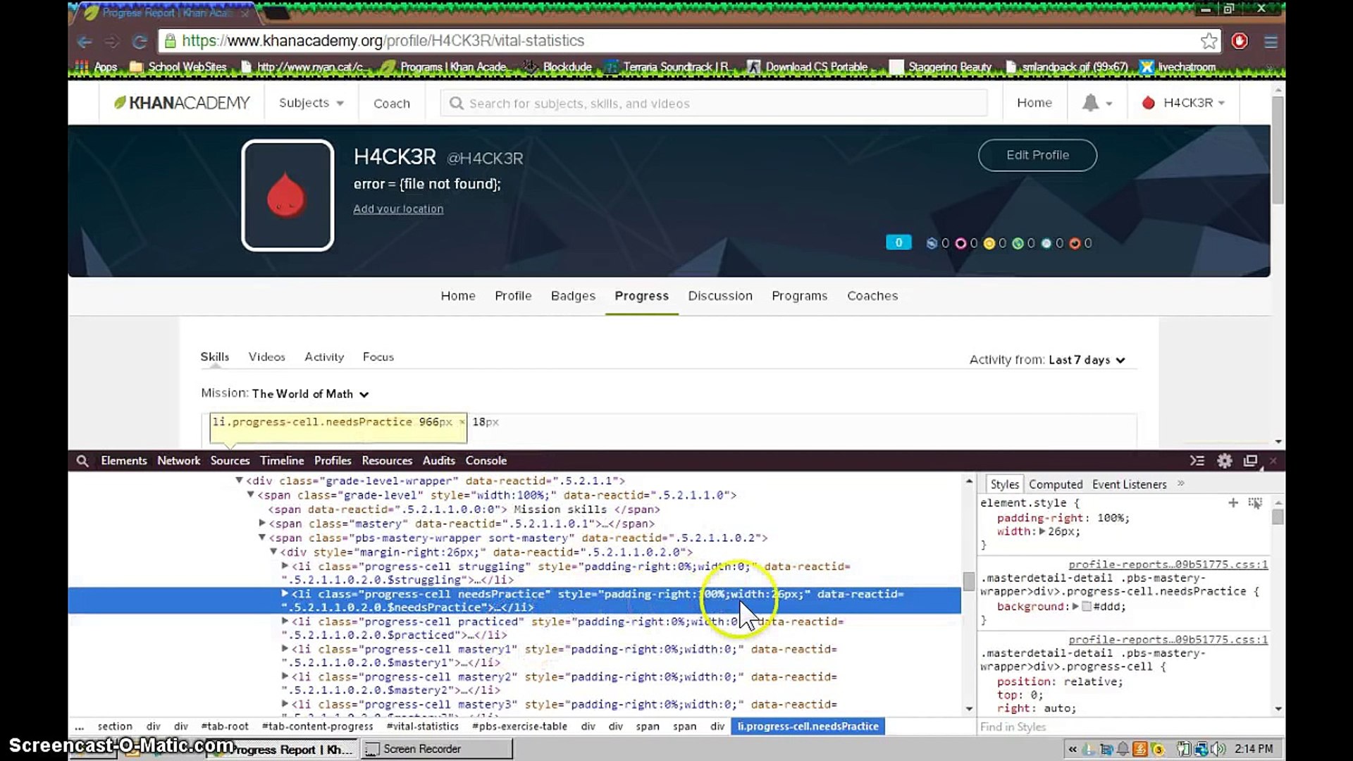The image size is (1353, 761).
Task: Collapse the grade-level-wrapper div node
Action: coord(239,481)
